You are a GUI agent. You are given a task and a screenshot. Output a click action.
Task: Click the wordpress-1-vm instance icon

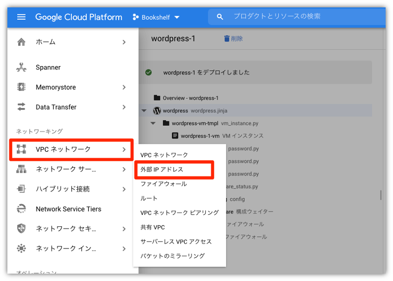tap(175, 136)
